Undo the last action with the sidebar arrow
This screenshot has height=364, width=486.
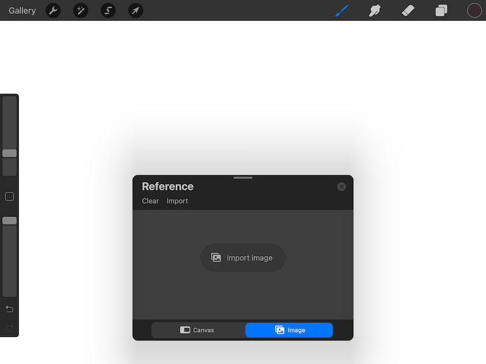click(9, 309)
